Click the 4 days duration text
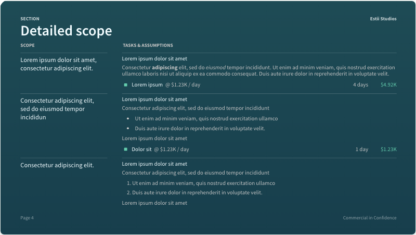This screenshot has height=235, width=416. [360, 85]
